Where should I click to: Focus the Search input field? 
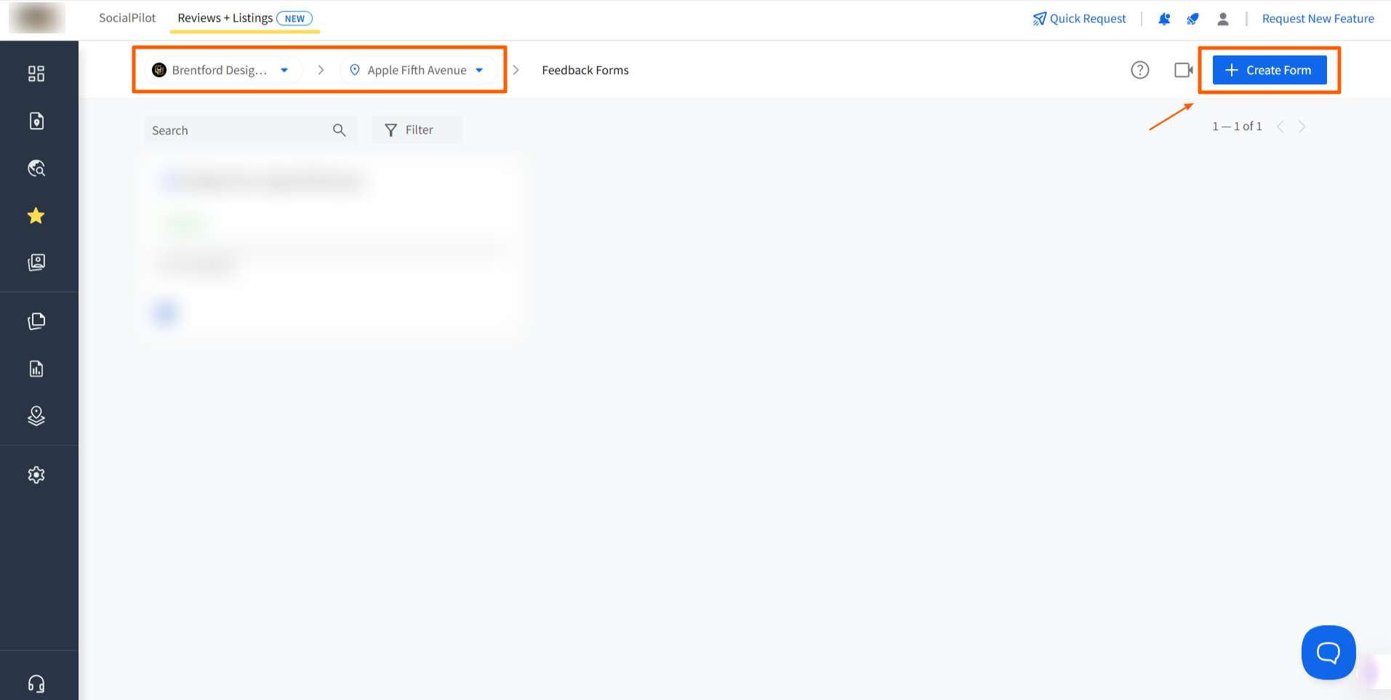[250, 130]
